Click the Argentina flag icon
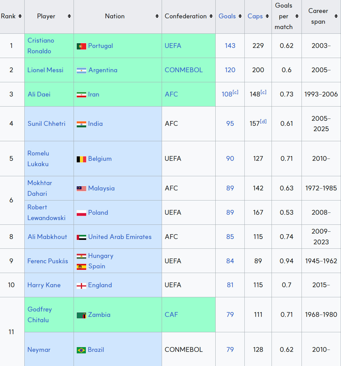The image size is (341, 366). coord(81,71)
